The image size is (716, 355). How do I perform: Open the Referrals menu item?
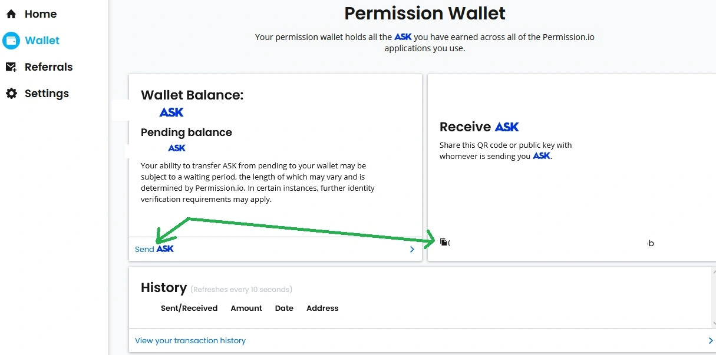48,67
